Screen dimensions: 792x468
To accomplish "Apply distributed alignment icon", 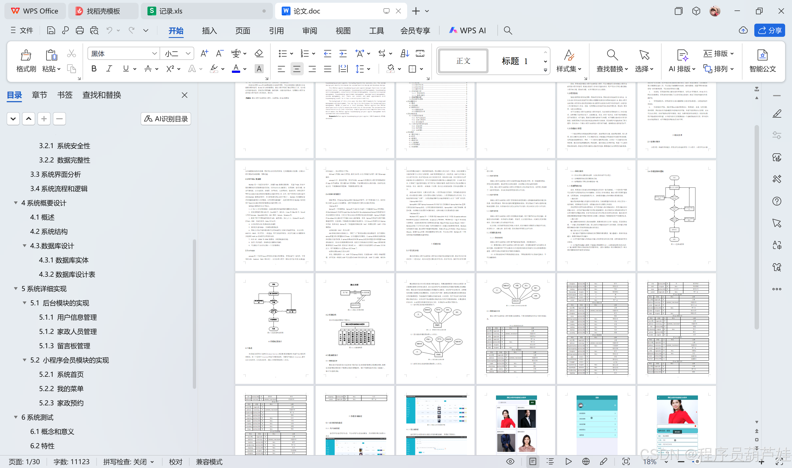I will click(343, 68).
